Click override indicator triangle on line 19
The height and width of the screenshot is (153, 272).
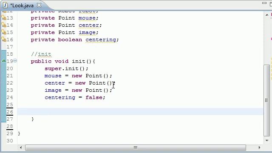[4, 61]
